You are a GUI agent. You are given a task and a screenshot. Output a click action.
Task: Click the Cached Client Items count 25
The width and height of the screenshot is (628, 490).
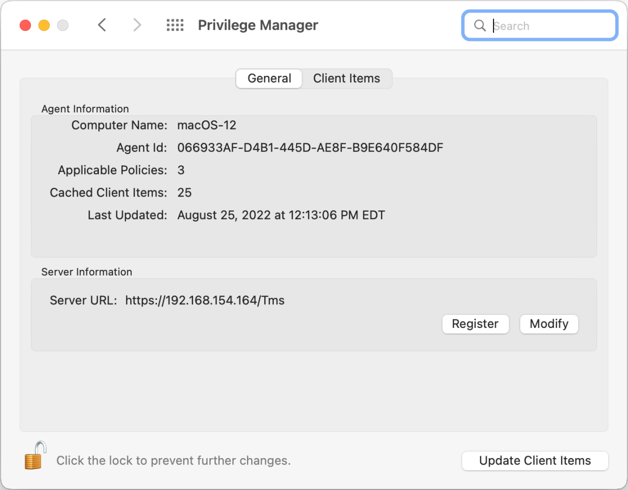[185, 192]
